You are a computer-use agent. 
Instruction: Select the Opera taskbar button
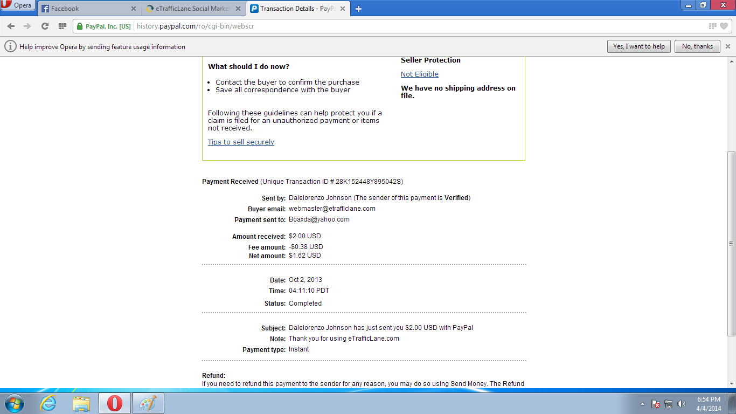pyautogui.click(x=115, y=403)
